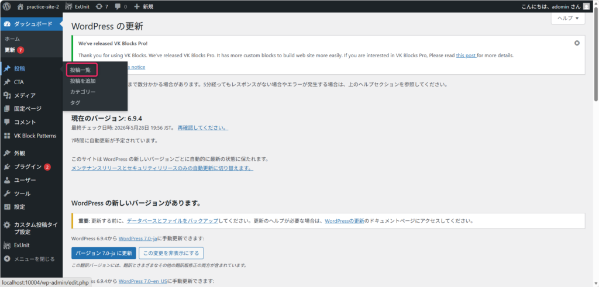Select カテゴリー from the flyout submenu
The height and width of the screenshot is (287, 599).
82,92
